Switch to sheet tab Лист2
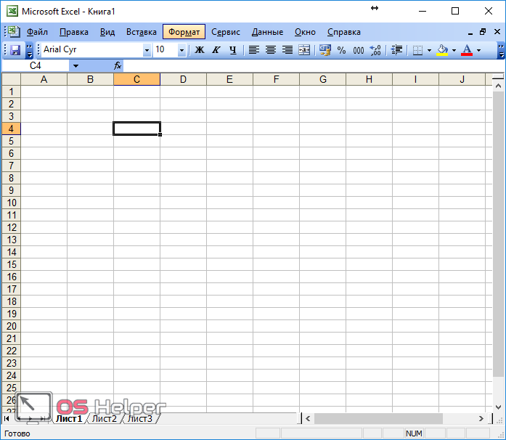506x440 pixels. 105,419
